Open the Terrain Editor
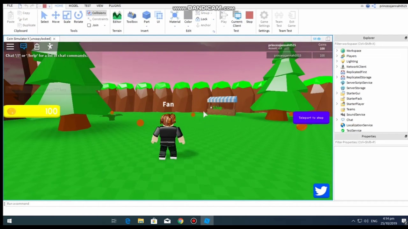Viewport: 408px width, 229px height. [117, 17]
